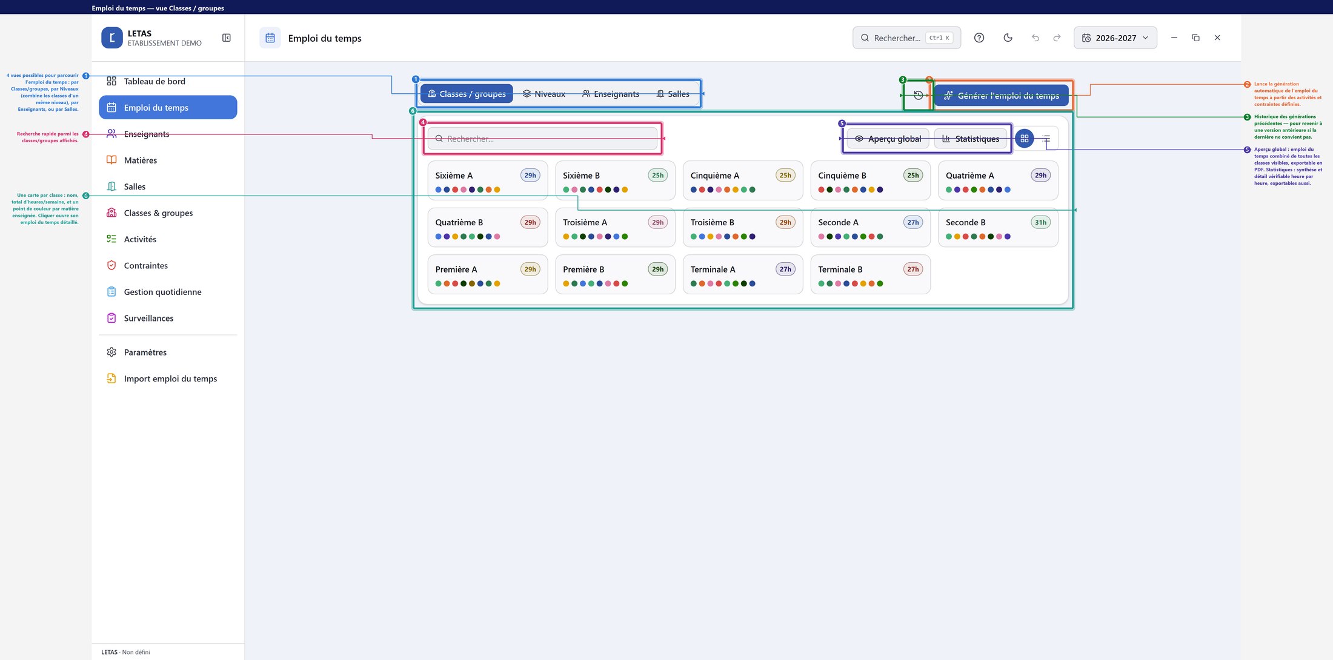Click the Activités sidebar icon
The width and height of the screenshot is (1333, 660).
pos(111,239)
